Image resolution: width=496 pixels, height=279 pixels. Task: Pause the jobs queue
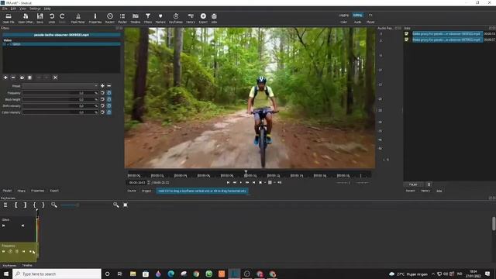point(413,184)
